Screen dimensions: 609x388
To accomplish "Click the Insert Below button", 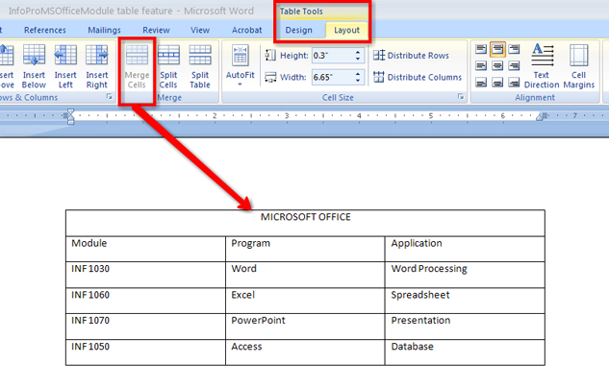I will [x=34, y=66].
